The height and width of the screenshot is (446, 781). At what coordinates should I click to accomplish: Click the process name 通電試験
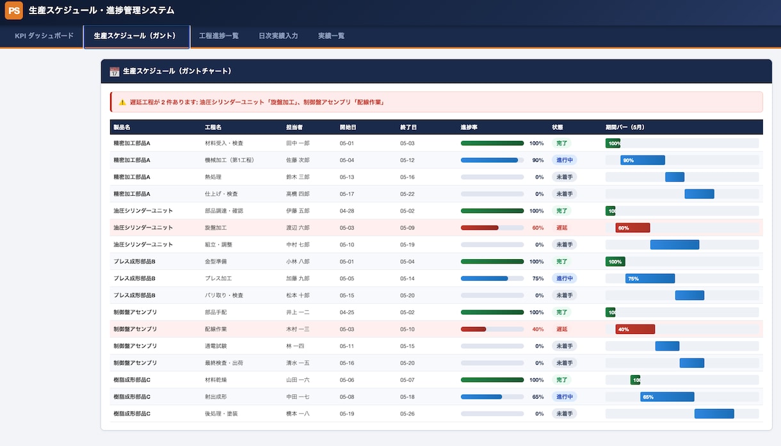tap(216, 346)
